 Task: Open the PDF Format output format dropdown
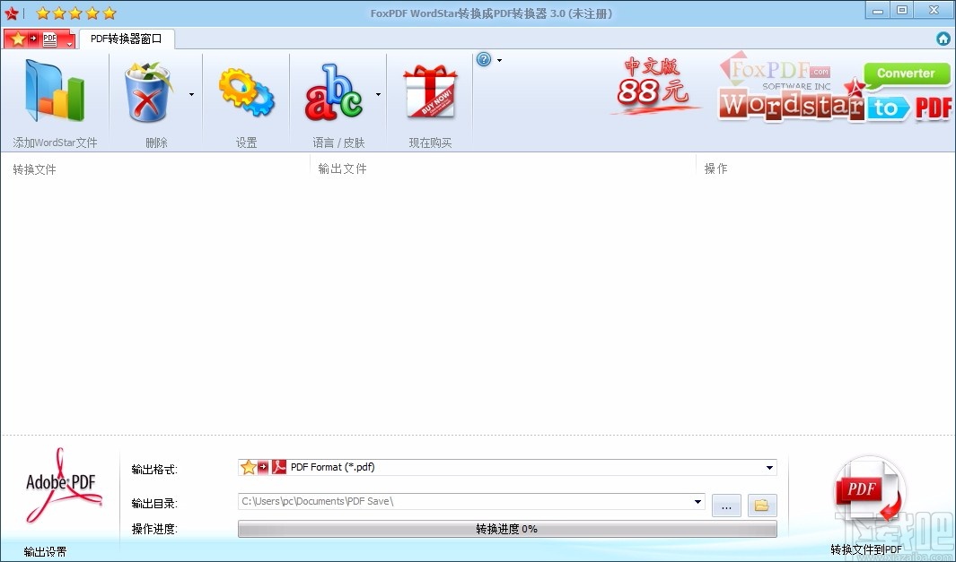[x=768, y=467]
